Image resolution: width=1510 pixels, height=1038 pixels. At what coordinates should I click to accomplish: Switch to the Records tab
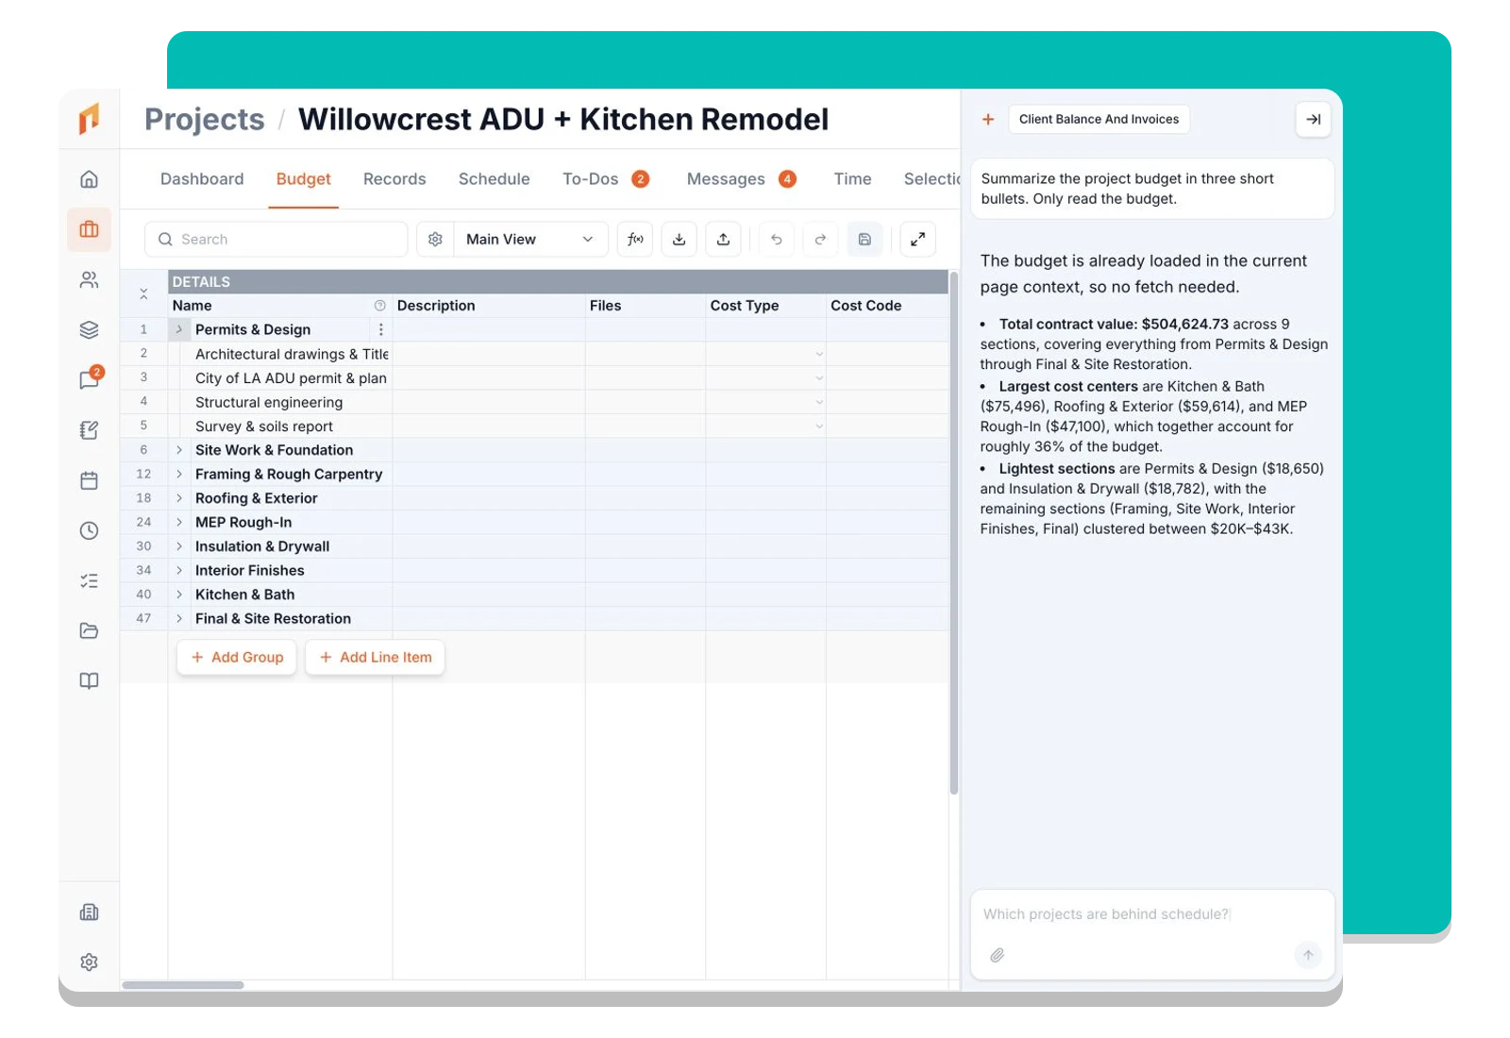tap(394, 179)
